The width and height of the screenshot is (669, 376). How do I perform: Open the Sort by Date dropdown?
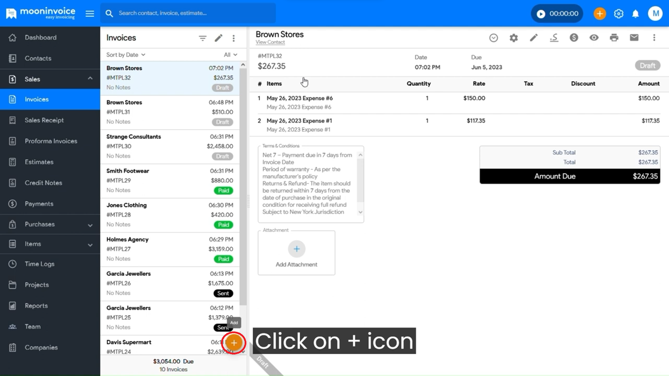[x=126, y=55]
